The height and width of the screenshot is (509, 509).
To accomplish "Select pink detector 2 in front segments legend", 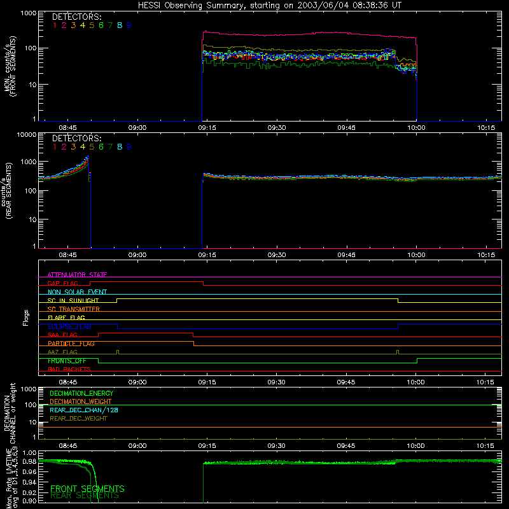I will 64,25.
